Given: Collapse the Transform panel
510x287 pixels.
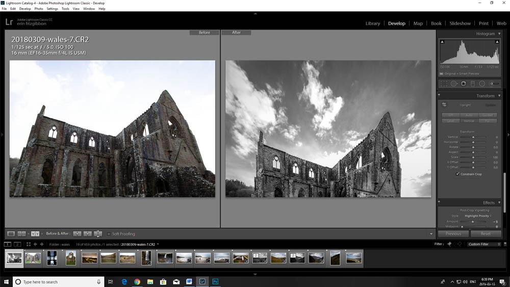Looking at the screenshot, I should (499, 96).
